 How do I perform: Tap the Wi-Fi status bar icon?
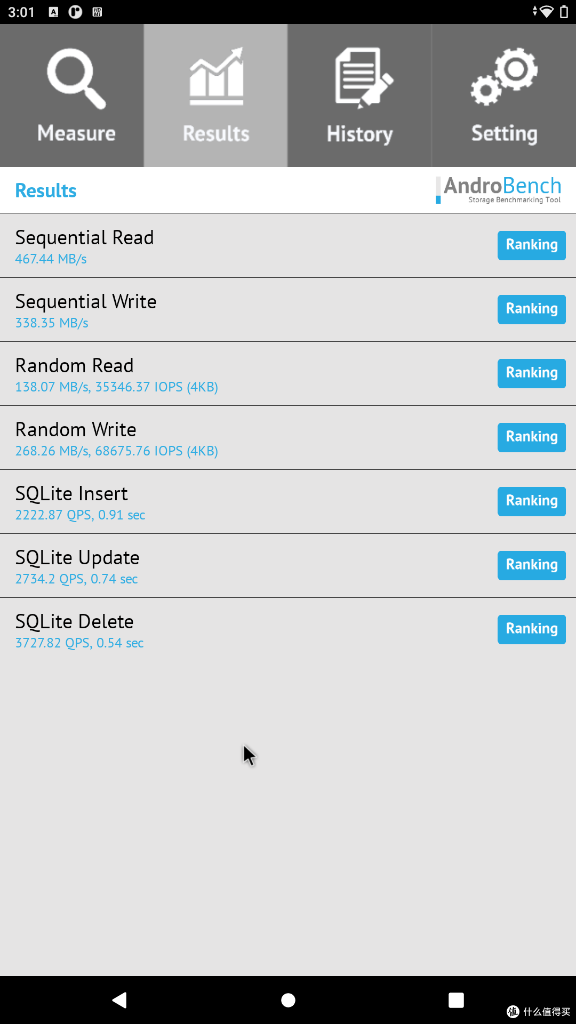[546, 12]
